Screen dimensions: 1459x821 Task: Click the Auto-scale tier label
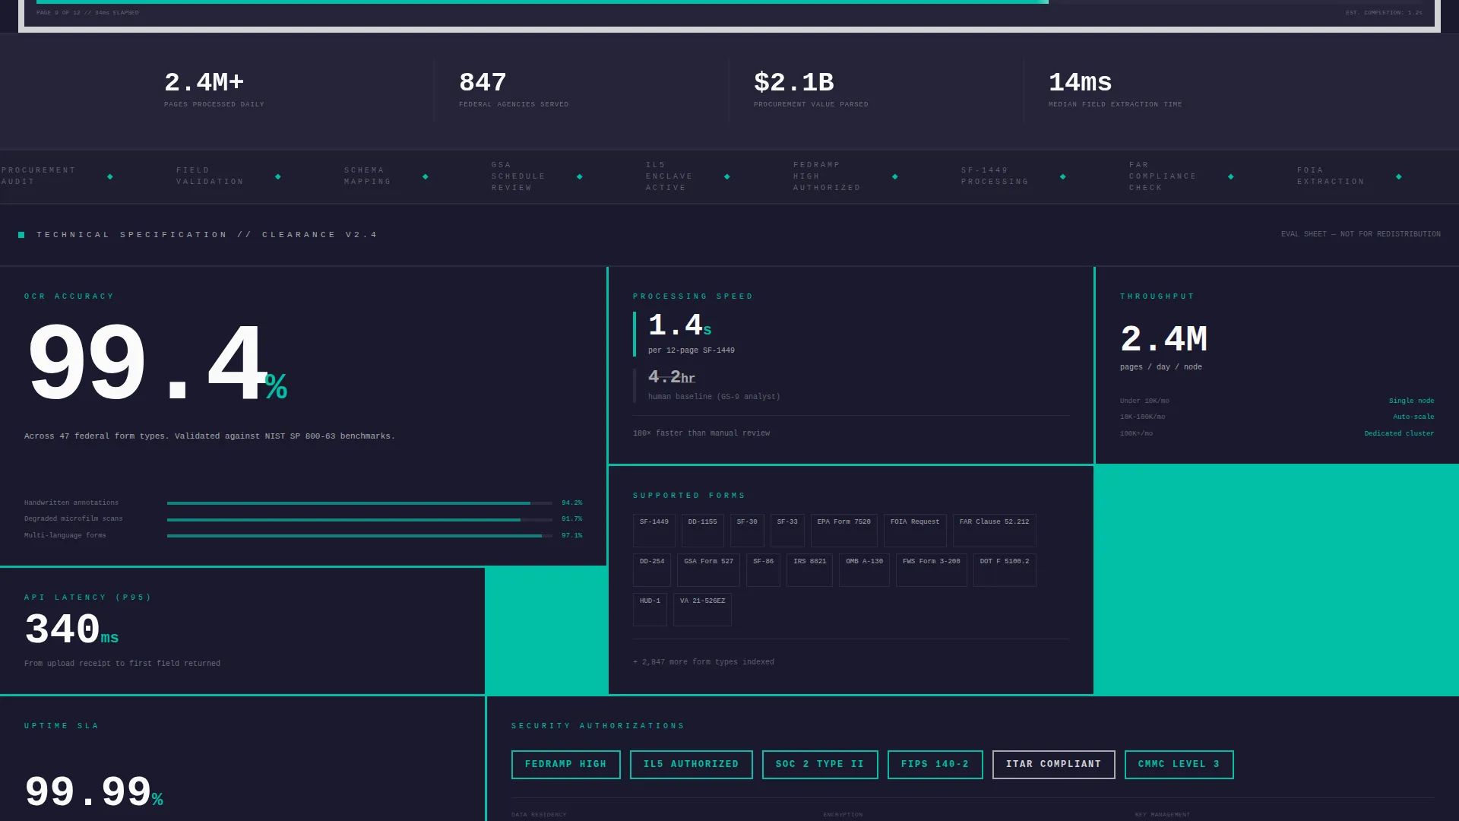point(1413,417)
